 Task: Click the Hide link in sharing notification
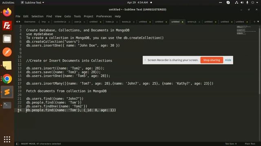228,60
